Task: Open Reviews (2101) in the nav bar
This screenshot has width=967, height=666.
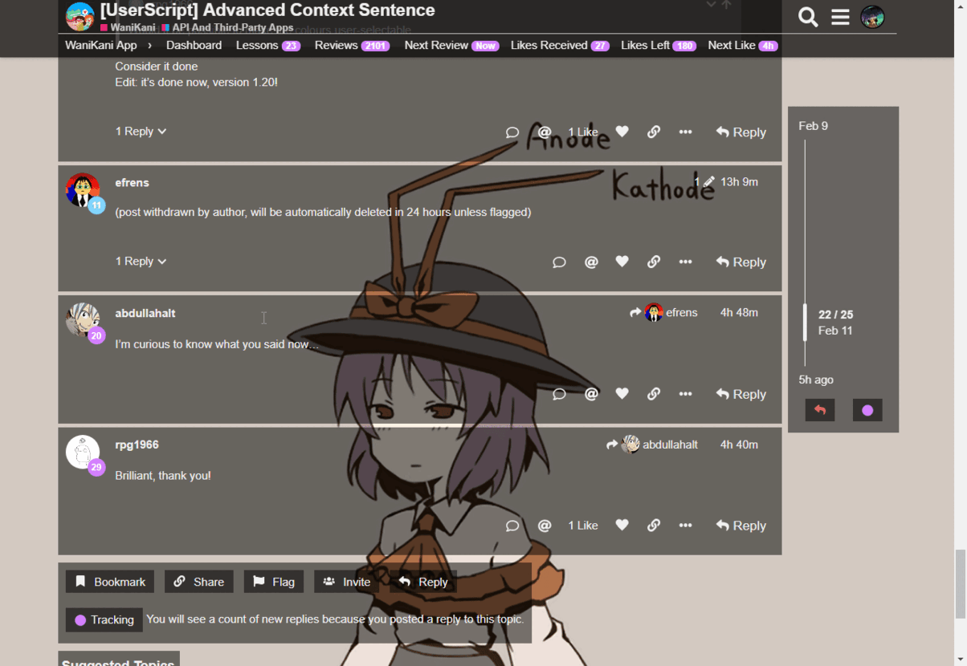Action: pyautogui.click(x=353, y=46)
